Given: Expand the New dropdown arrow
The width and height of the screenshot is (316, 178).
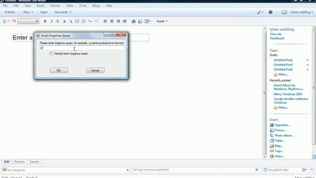Looking at the screenshot, I should tap(32, 12).
